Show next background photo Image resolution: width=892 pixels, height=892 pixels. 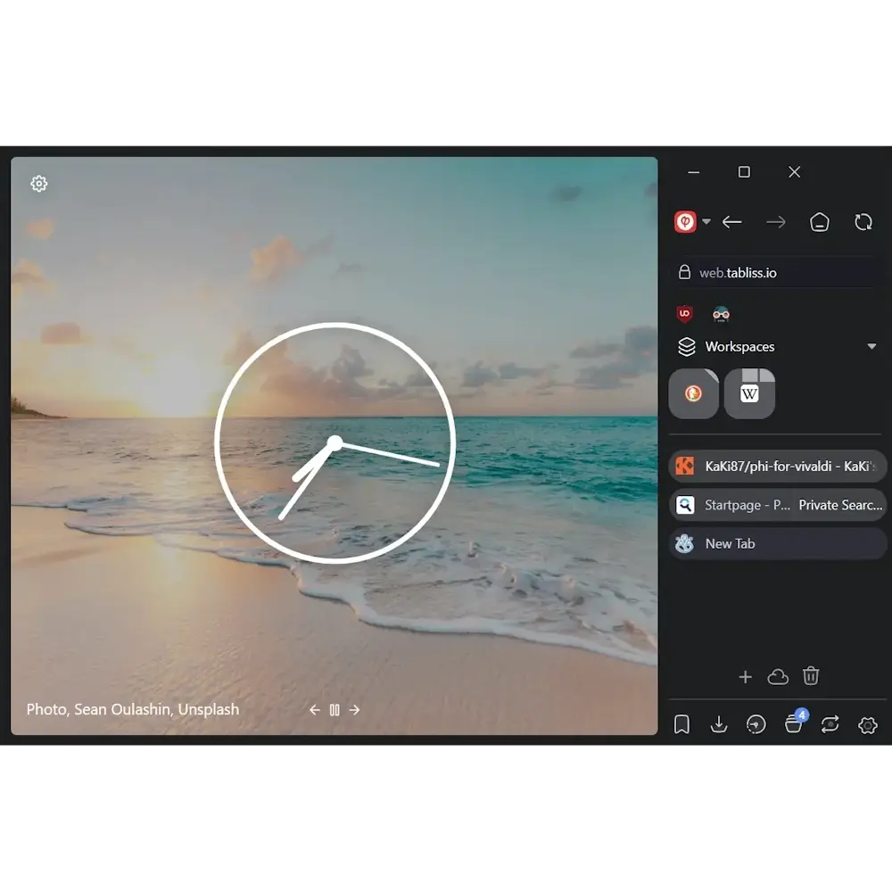click(x=354, y=710)
